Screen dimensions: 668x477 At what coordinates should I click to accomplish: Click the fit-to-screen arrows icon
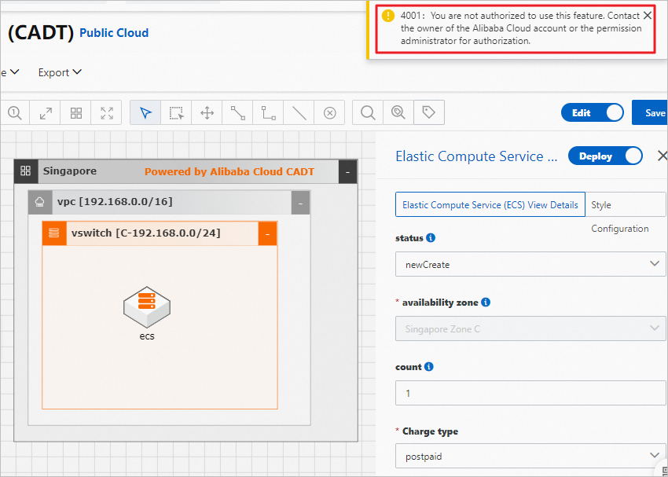107,113
